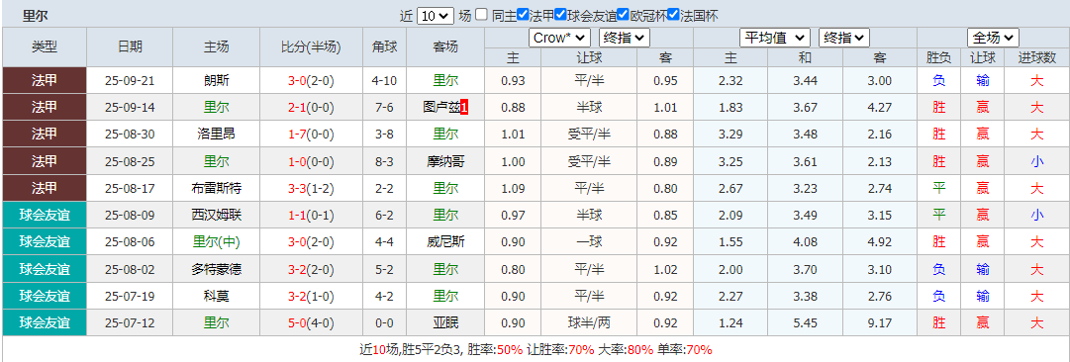Viewport: 1070px width, 362px height.
Task: Open the match count dropdown showing 10
Action: [x=435, y=16]
